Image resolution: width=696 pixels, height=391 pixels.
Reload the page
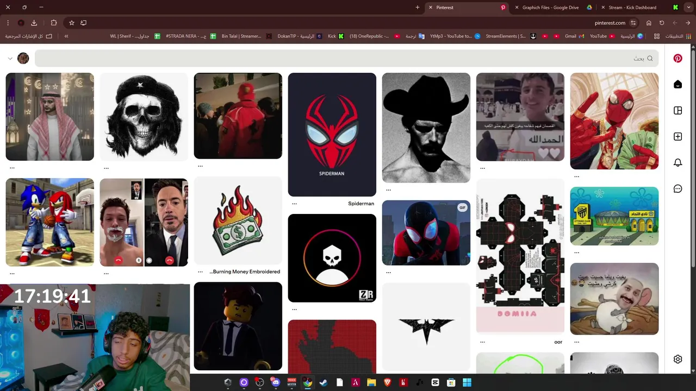662,23
